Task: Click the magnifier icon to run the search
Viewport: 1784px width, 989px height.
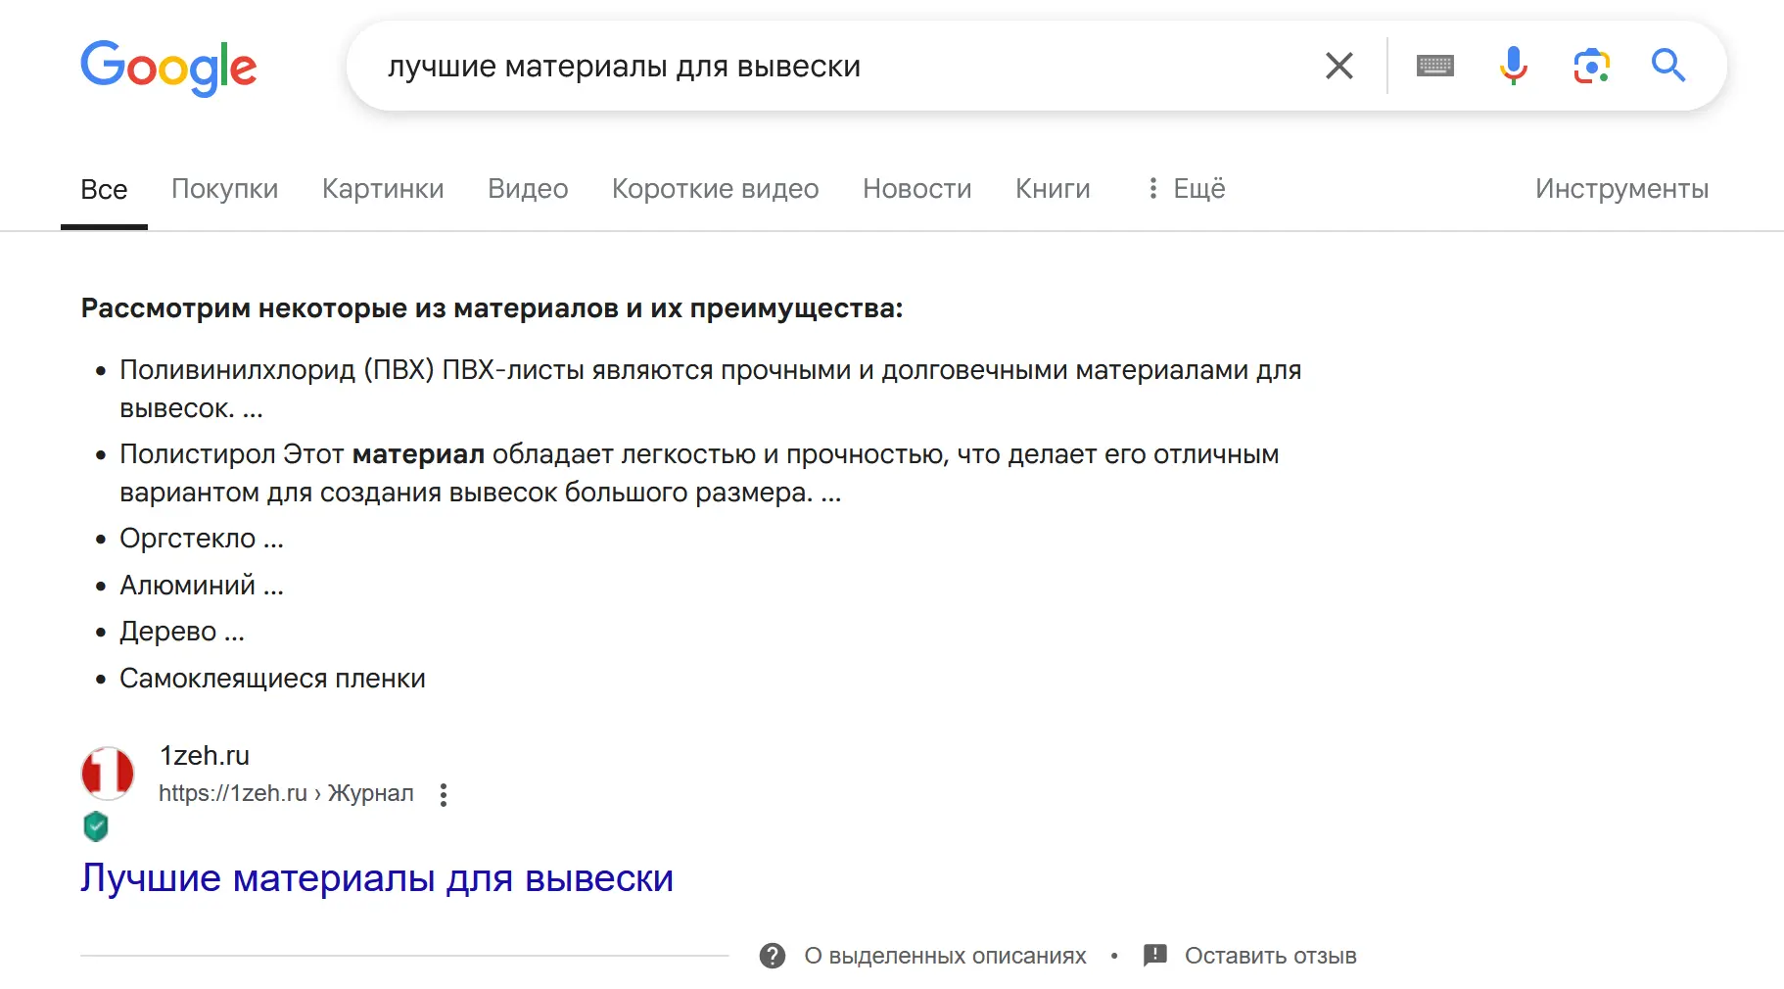Action: coord(1667,66)
